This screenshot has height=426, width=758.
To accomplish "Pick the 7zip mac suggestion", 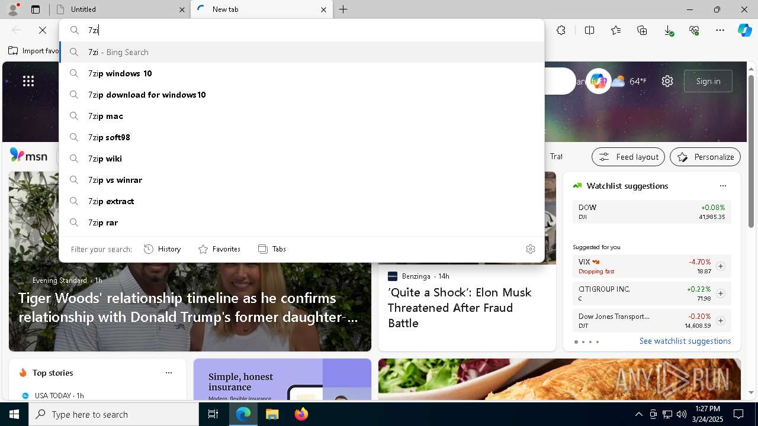I will click(x=301, y=116).
